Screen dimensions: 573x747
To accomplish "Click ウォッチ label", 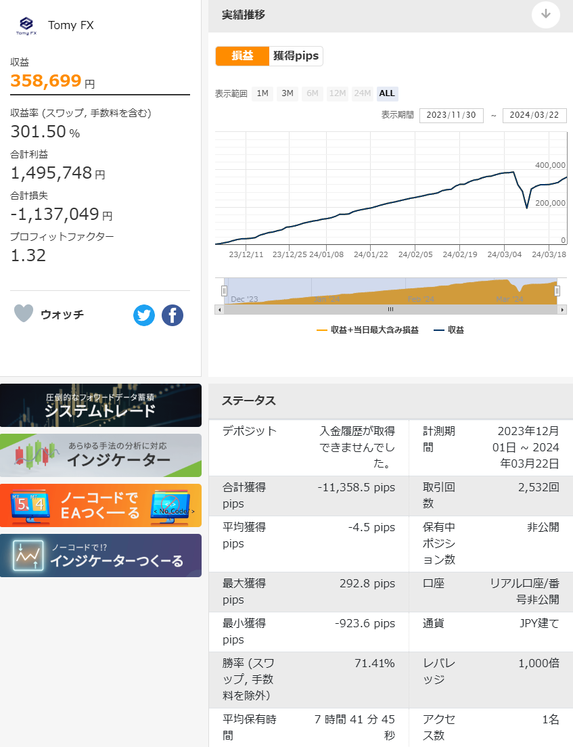I will tap(62, 315).
